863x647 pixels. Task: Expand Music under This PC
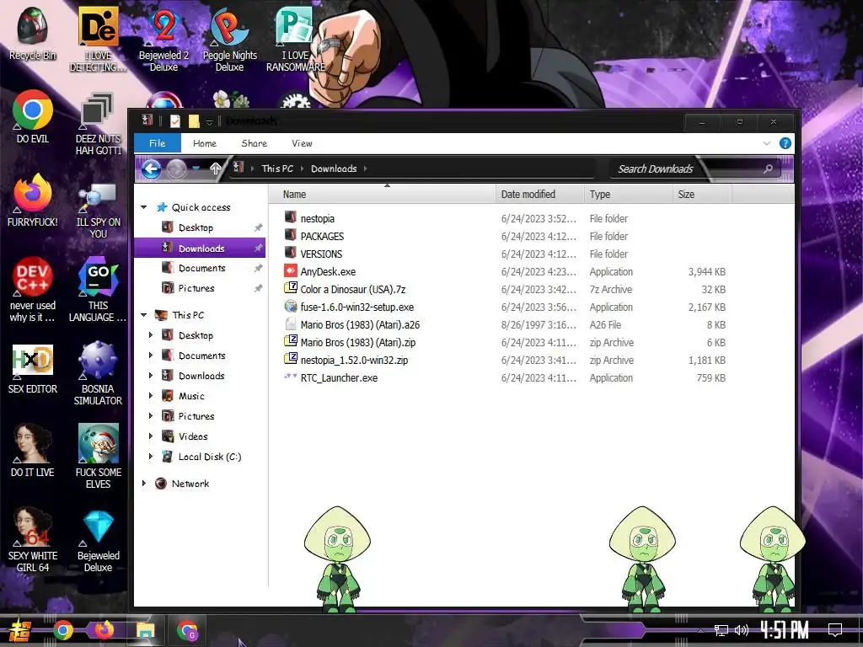pos(150,396)
